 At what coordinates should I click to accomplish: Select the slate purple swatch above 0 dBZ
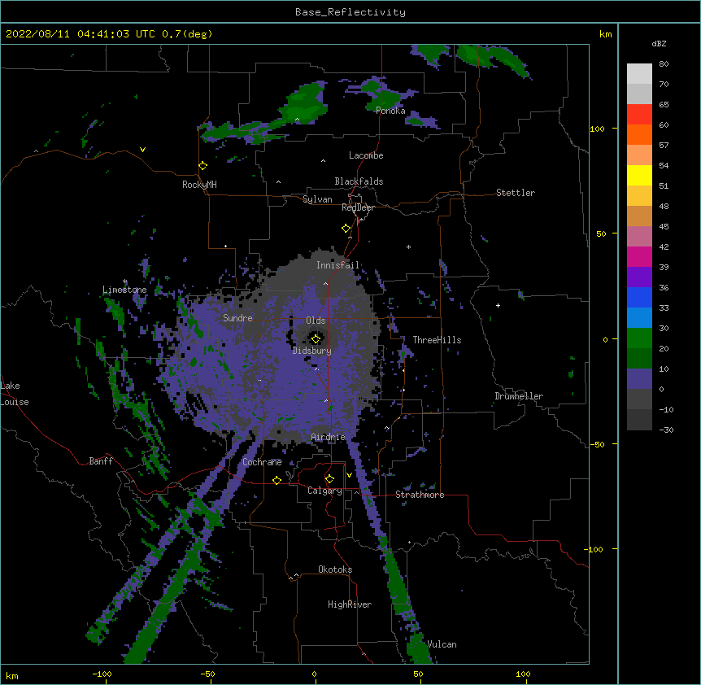tap(639, 379)
